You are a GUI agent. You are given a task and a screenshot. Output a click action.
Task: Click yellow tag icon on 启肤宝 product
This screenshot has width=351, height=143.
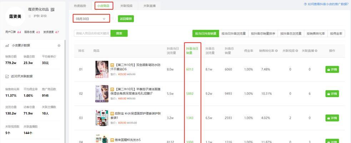[x=112, y=113]
